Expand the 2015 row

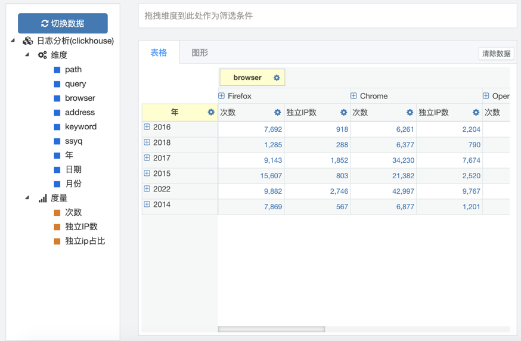click(x=147, y=173)
